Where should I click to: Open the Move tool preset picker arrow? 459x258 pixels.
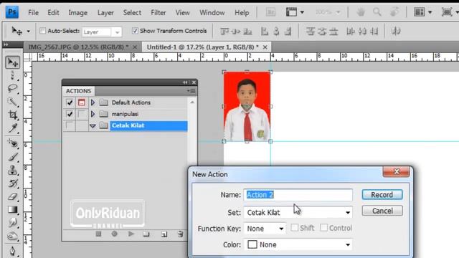pos(29,31)
